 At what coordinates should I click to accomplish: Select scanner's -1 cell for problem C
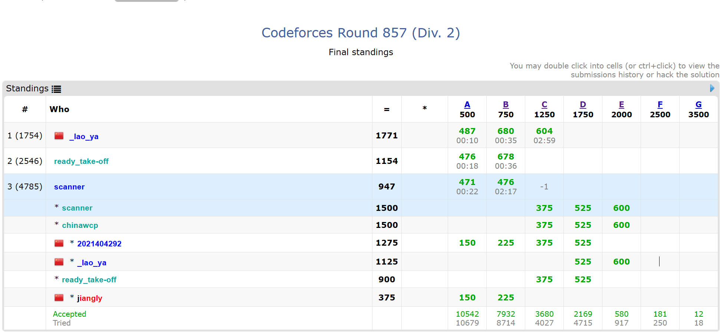pyautogui.click(x=544, y=186)
